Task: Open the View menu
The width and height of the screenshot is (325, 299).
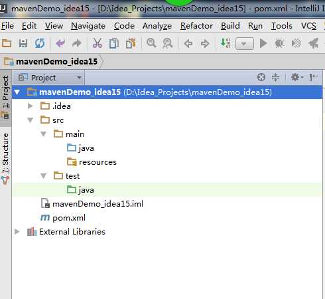Action: [x=54, y=26]
